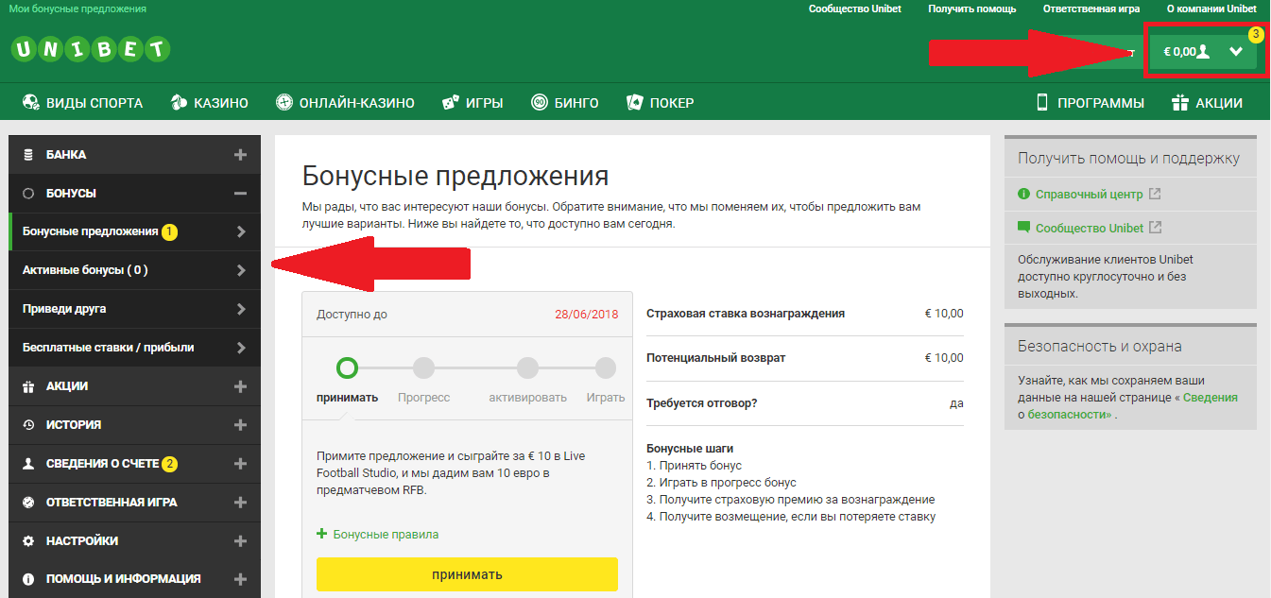The image size is (1271, 598).
Task: Open the Получить помощь header link
Action: click(972, 9)
